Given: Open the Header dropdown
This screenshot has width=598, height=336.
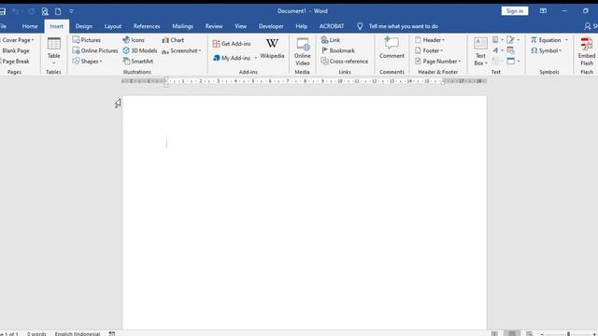Looking at the screenshot, I should click(x=430, y=40).
